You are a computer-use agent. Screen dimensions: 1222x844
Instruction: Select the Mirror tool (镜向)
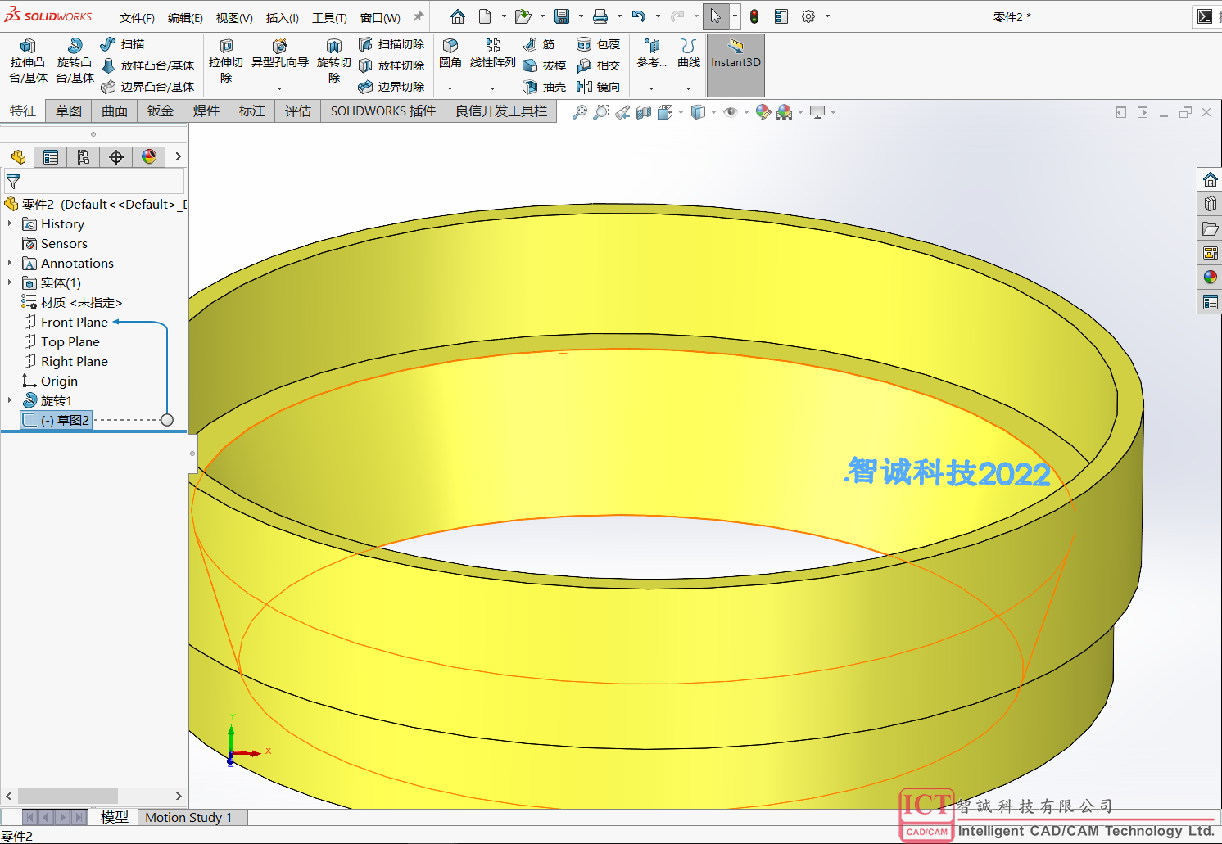pyautogui.click(x=598, y=87)
